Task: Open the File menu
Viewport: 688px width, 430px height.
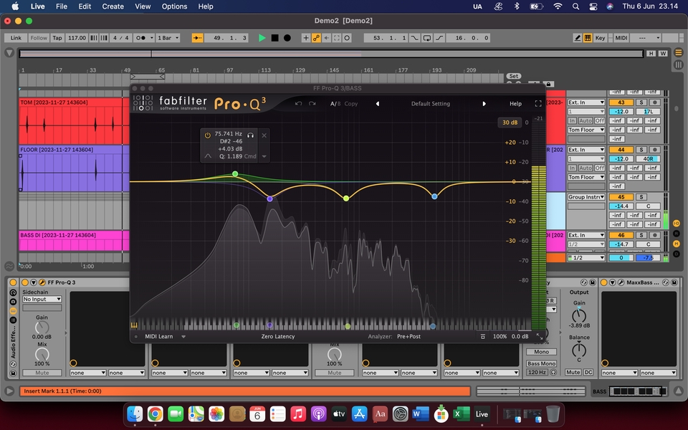Action: click(62, 6)
